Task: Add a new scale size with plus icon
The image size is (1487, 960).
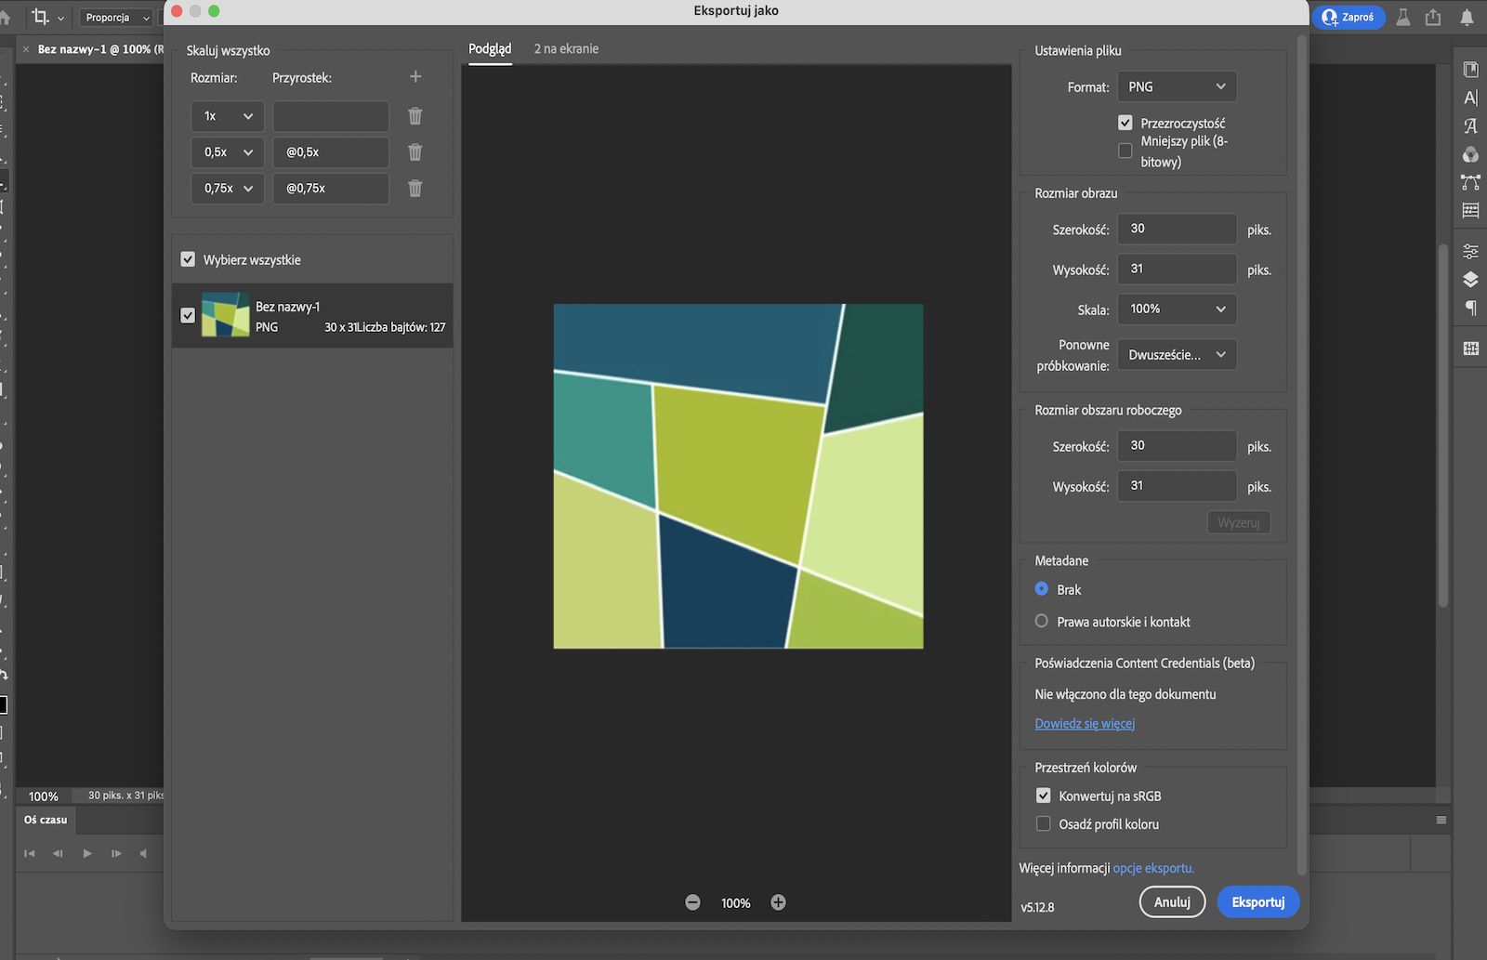Action: coord(415,77)
